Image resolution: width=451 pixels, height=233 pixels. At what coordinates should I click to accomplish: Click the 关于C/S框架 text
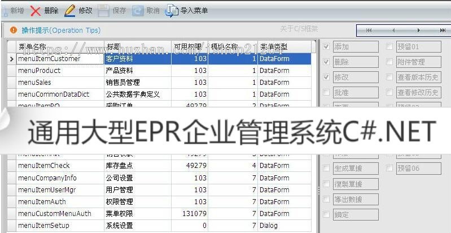coord(299,28)
